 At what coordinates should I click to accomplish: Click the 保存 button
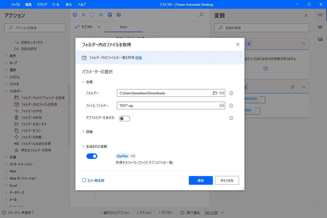[x=201, y=180]
